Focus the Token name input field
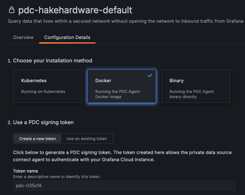The height and width of the screenshot is (195, 245). tap(124, 186)
